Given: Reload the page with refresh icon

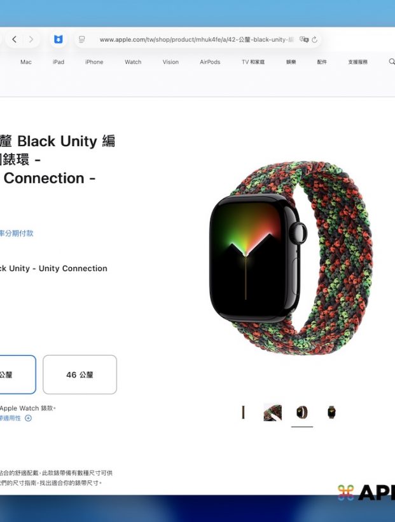Looking at the screenshot, I should coord(315,39).
